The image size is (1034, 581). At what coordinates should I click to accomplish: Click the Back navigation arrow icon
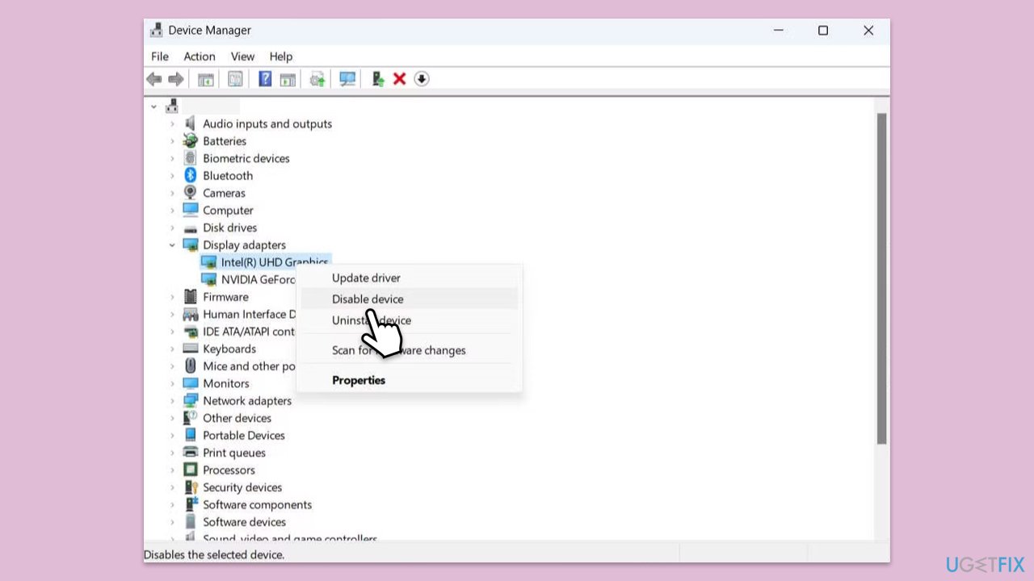click(154, 78)
